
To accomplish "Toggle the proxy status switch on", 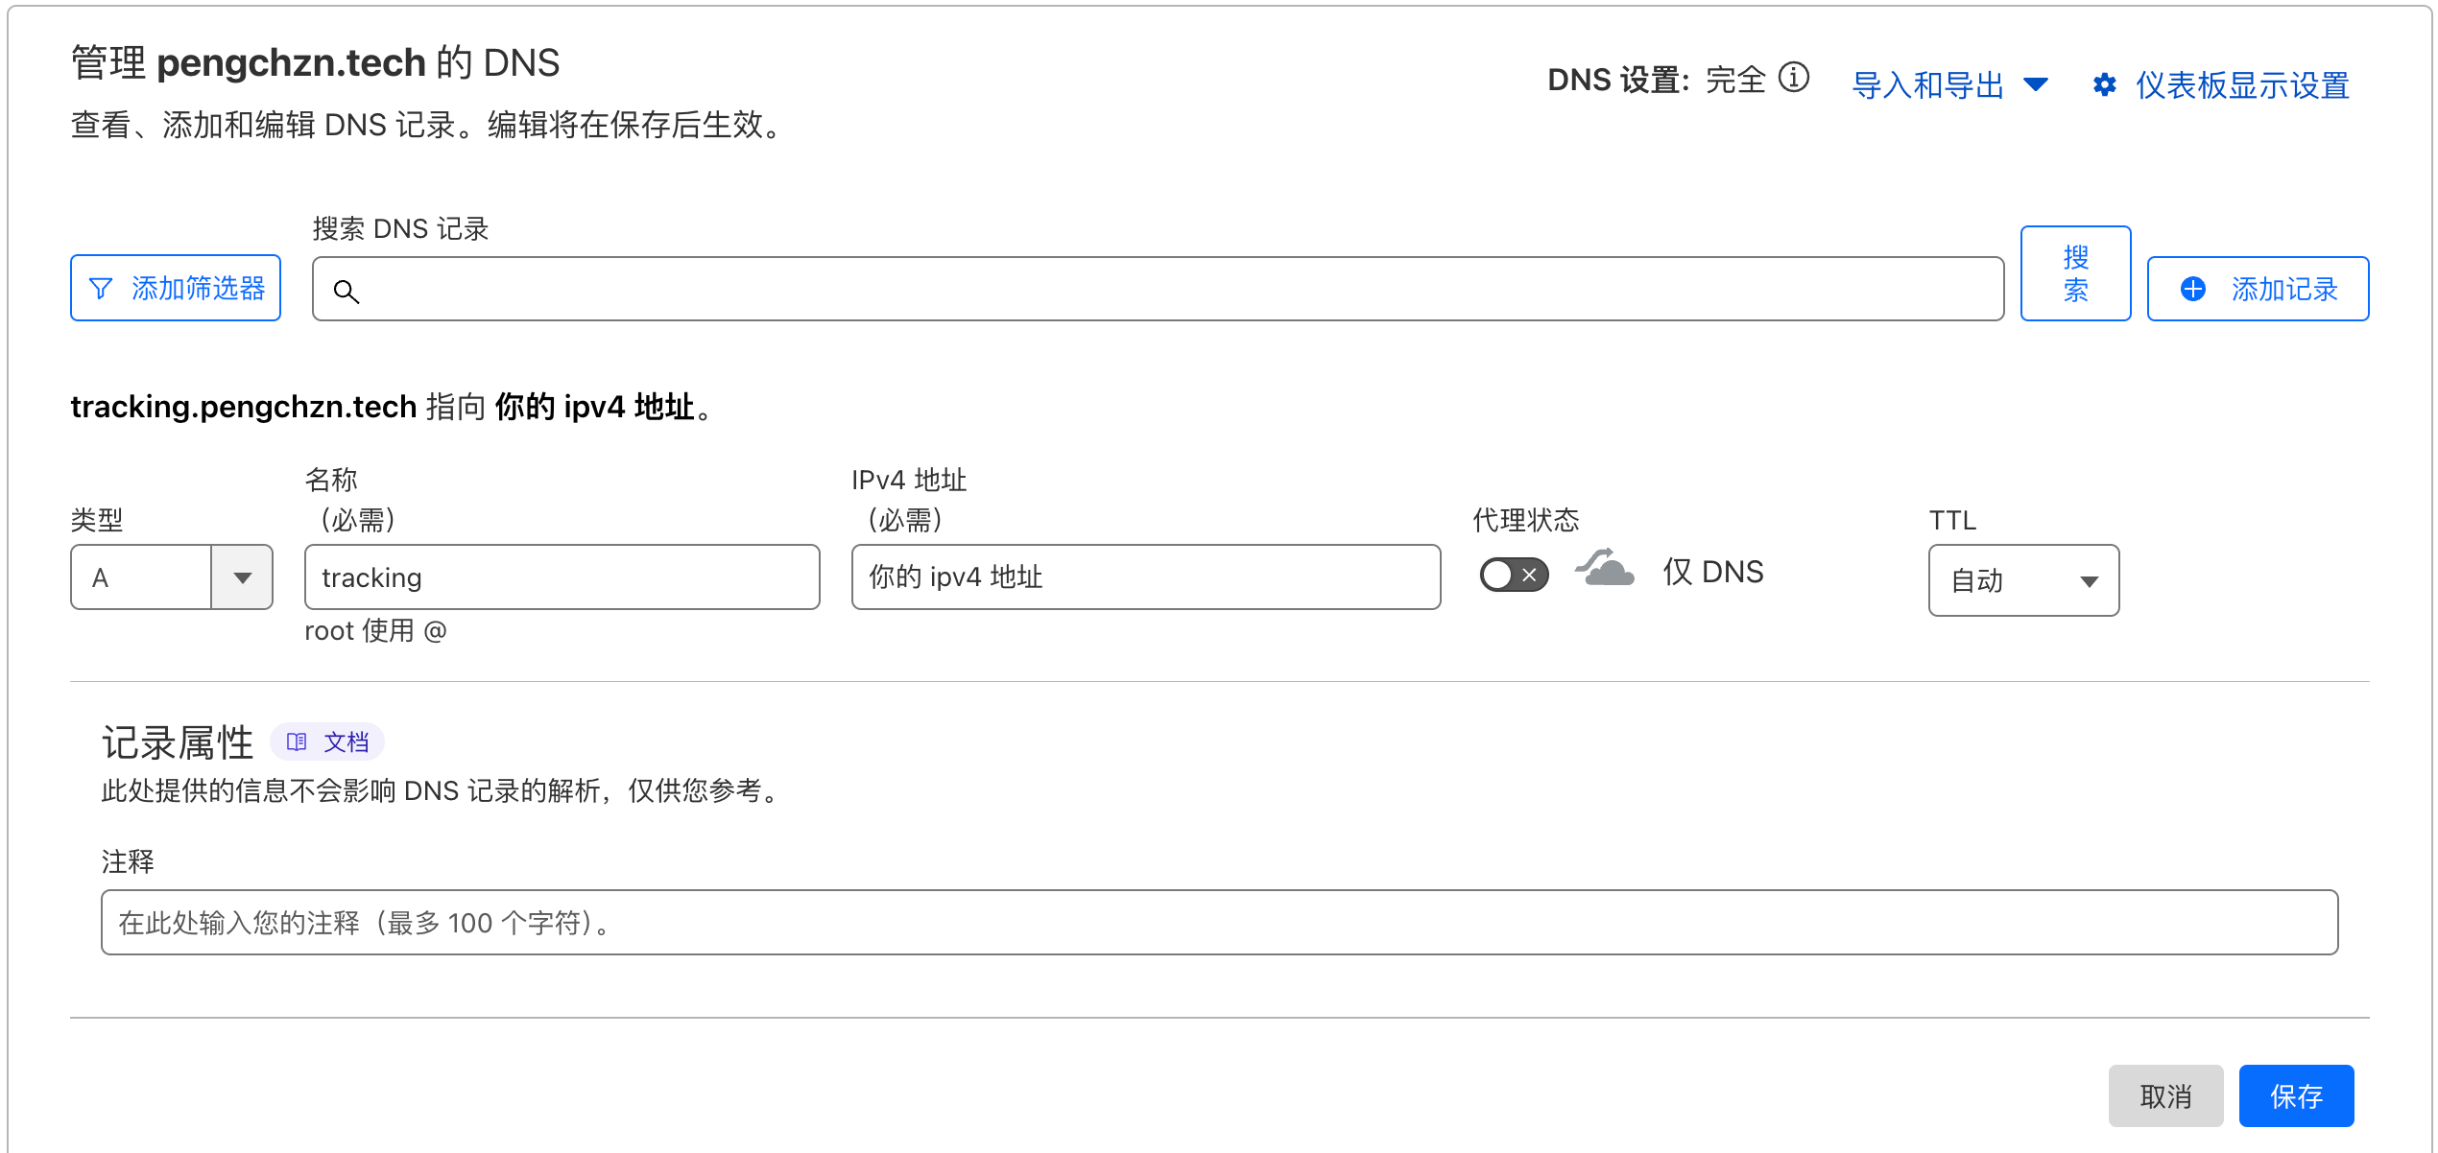I will click(1514, 575).
